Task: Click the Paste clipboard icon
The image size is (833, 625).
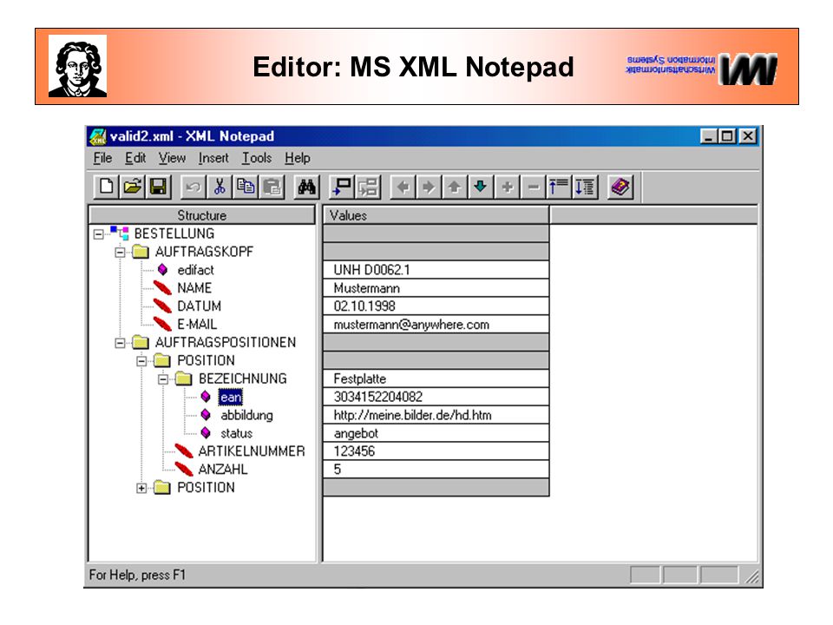Action: 272,187
